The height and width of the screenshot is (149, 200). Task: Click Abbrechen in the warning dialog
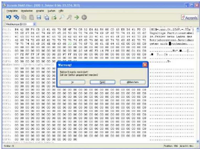[x=133, y=82]
